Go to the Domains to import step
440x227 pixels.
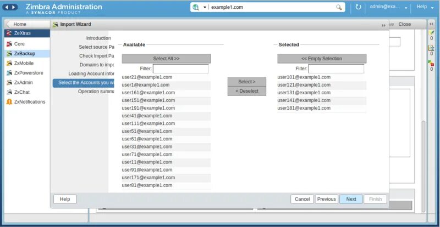[97, 65]
